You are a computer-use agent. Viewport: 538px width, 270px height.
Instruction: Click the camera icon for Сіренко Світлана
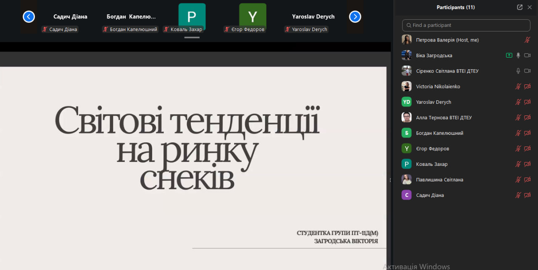(527, 71)
